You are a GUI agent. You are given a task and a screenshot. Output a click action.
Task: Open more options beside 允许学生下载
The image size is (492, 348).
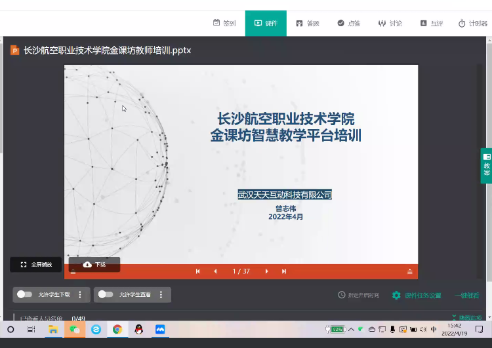[80, 295]
